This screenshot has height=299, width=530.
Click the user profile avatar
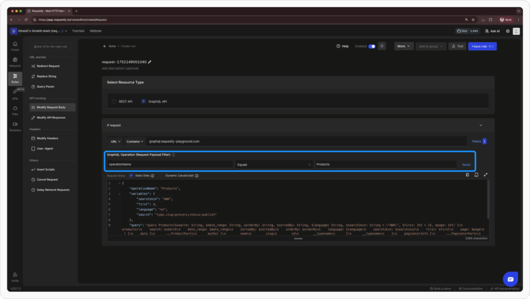516,31
